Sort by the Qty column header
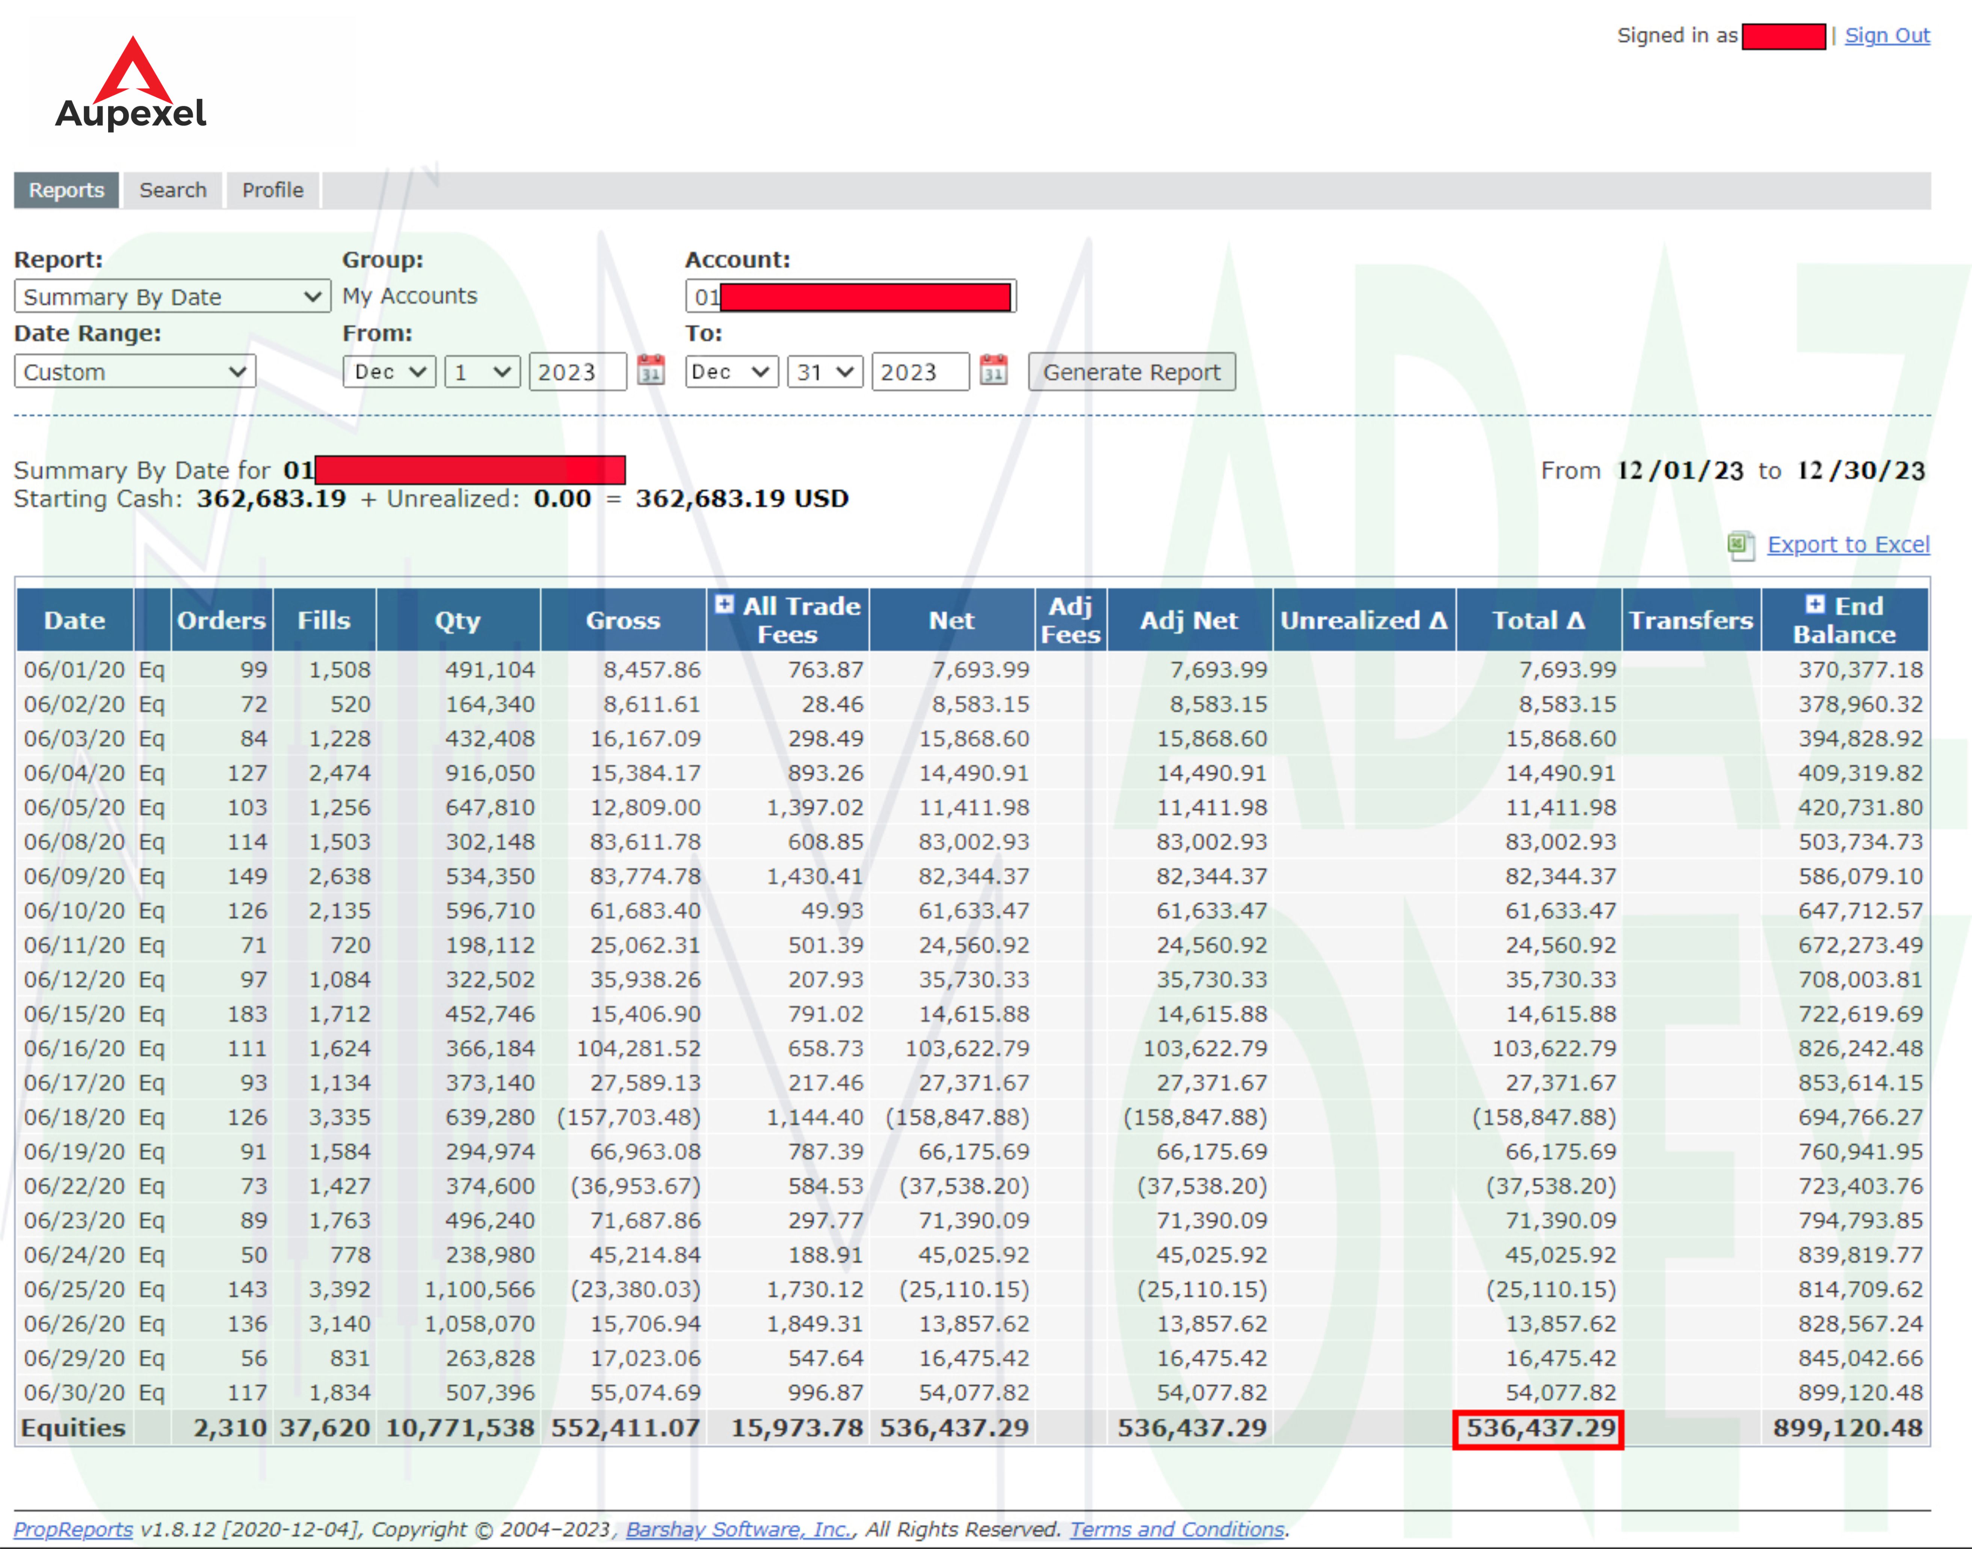 pos(458,620)
